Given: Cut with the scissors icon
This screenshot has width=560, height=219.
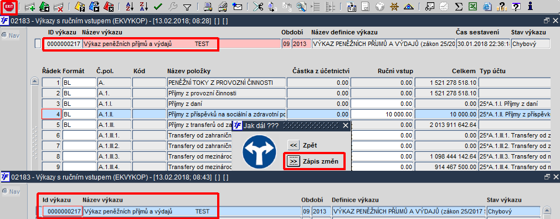Looking at the screenshot, I should (x=258, y=7).
